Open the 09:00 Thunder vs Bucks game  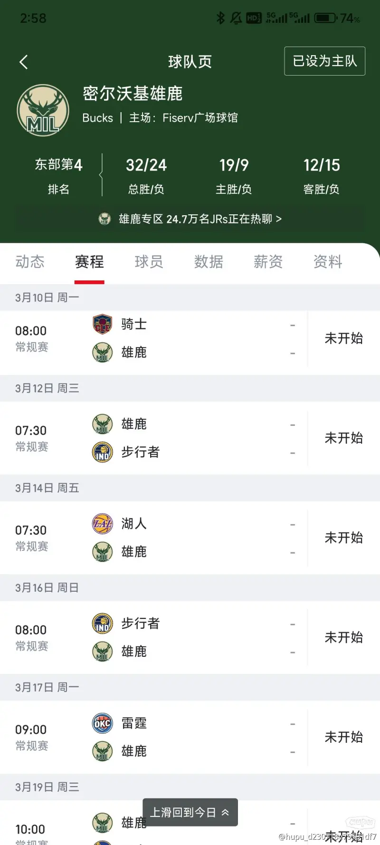[x=190, y=737]
